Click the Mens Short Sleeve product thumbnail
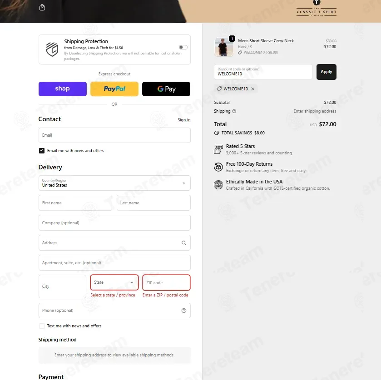 tap(223, 47)
